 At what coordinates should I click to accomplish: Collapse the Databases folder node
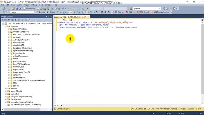[x=6, y=26]
